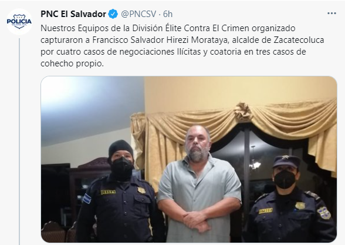Click the vertical thread line below the avatar
This screenshot has height=245, width=345.
[x=19, y=141]
